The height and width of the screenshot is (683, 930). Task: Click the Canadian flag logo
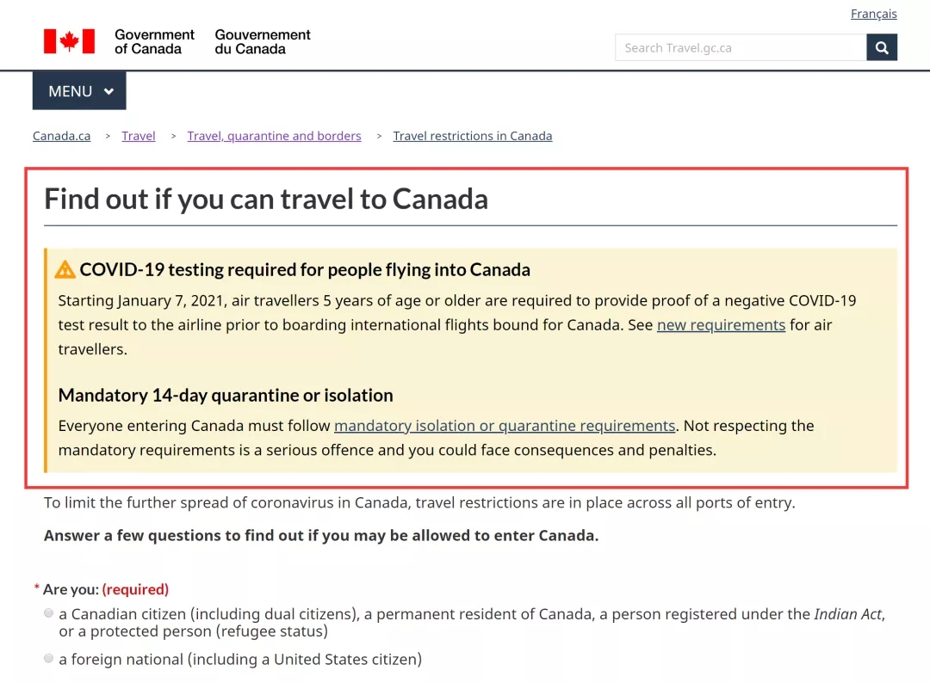(x=70, y=41)
